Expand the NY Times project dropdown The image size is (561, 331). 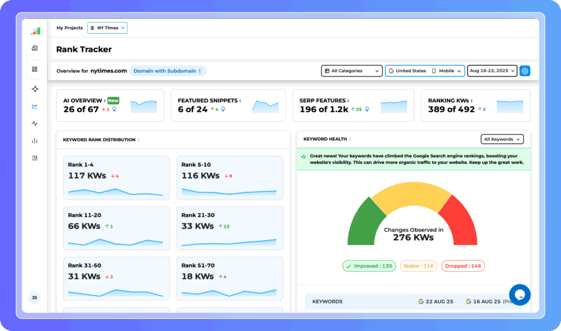pyautogui.click(x=108, y=28)
